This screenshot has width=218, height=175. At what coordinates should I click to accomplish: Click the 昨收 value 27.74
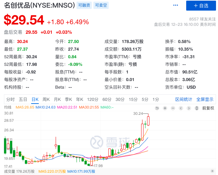click(74, 49)
